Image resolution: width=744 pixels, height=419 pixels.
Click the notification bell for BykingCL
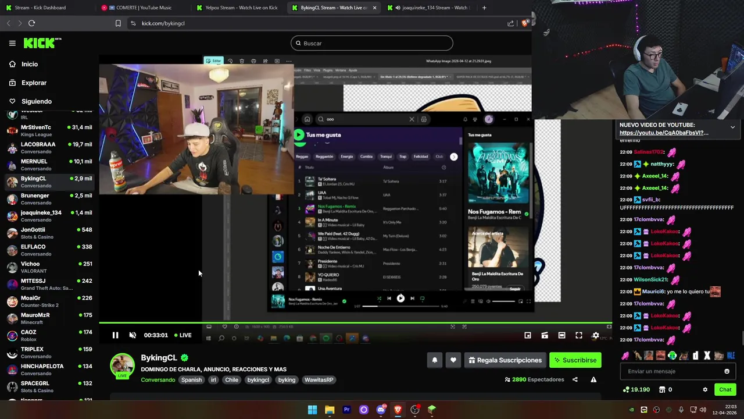(x=434, y=360)
